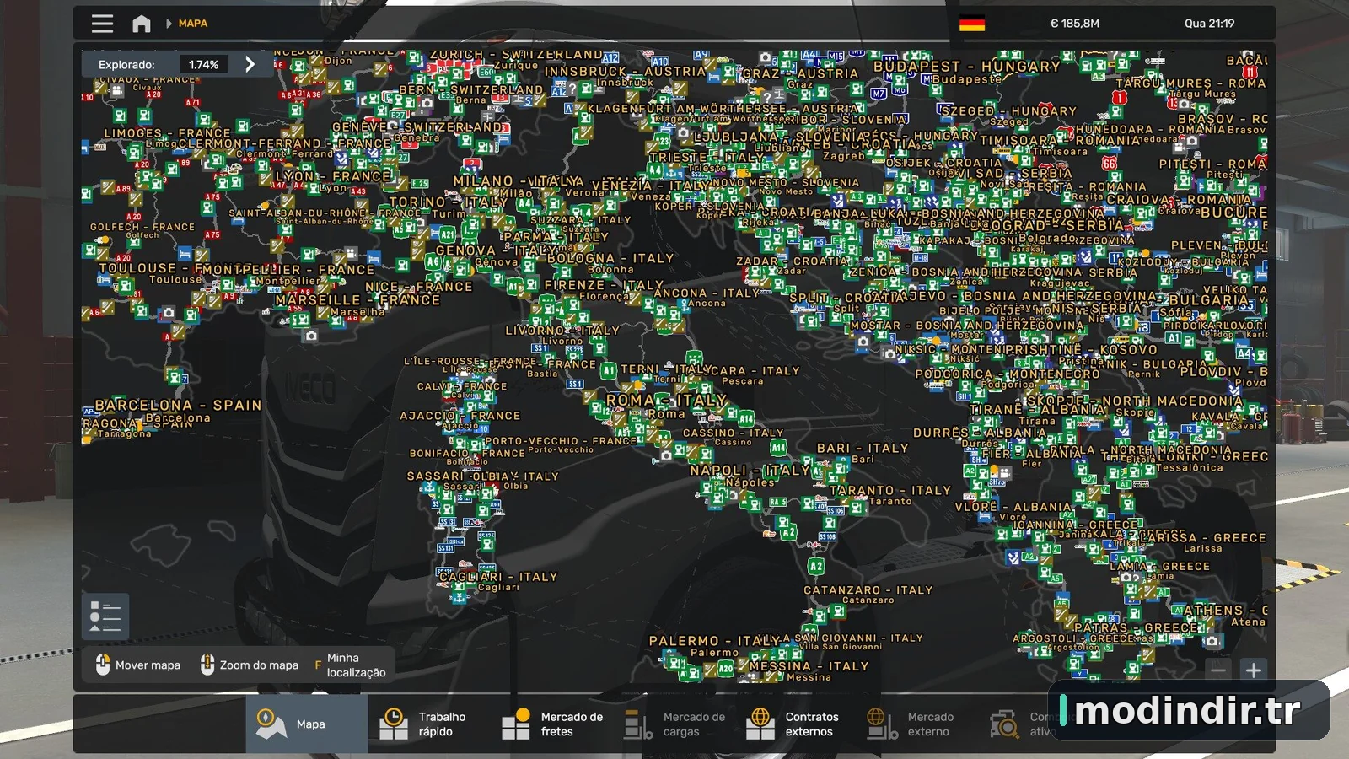Viewport: 1349px width, 759px height.
Task: Click the red 66 road shield near Timisoara
Action: (x=1109, y=164)
